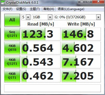This screenshot has height=95, width=105.
Task: Start the 4KiB Q8T8 test
Action: pyautogui.click(x=12, y=48)
